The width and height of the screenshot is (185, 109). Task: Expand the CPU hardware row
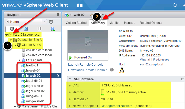70,85
